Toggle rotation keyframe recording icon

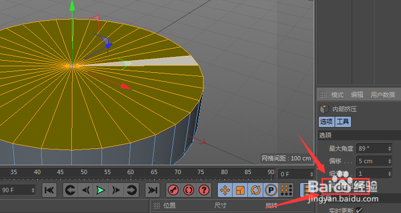255,190
